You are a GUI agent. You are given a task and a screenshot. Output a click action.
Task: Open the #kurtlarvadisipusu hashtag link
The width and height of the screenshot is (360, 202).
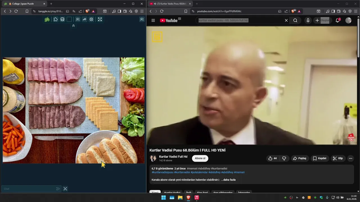click(x=163, y=172)
